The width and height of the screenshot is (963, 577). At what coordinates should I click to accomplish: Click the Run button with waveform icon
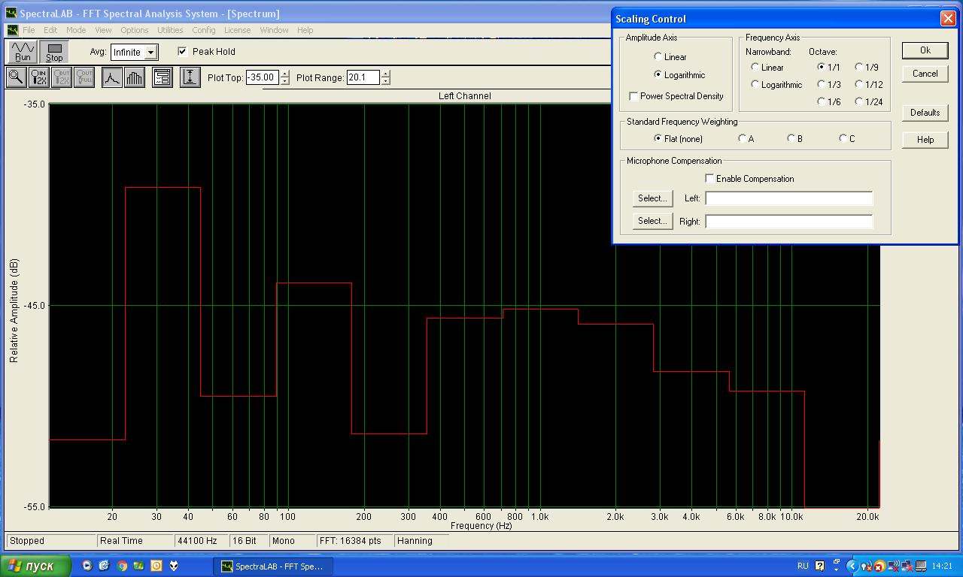tap(23, 52)
